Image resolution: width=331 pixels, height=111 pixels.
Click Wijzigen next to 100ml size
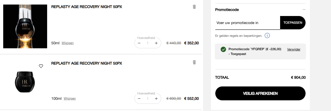click(70, 98)
